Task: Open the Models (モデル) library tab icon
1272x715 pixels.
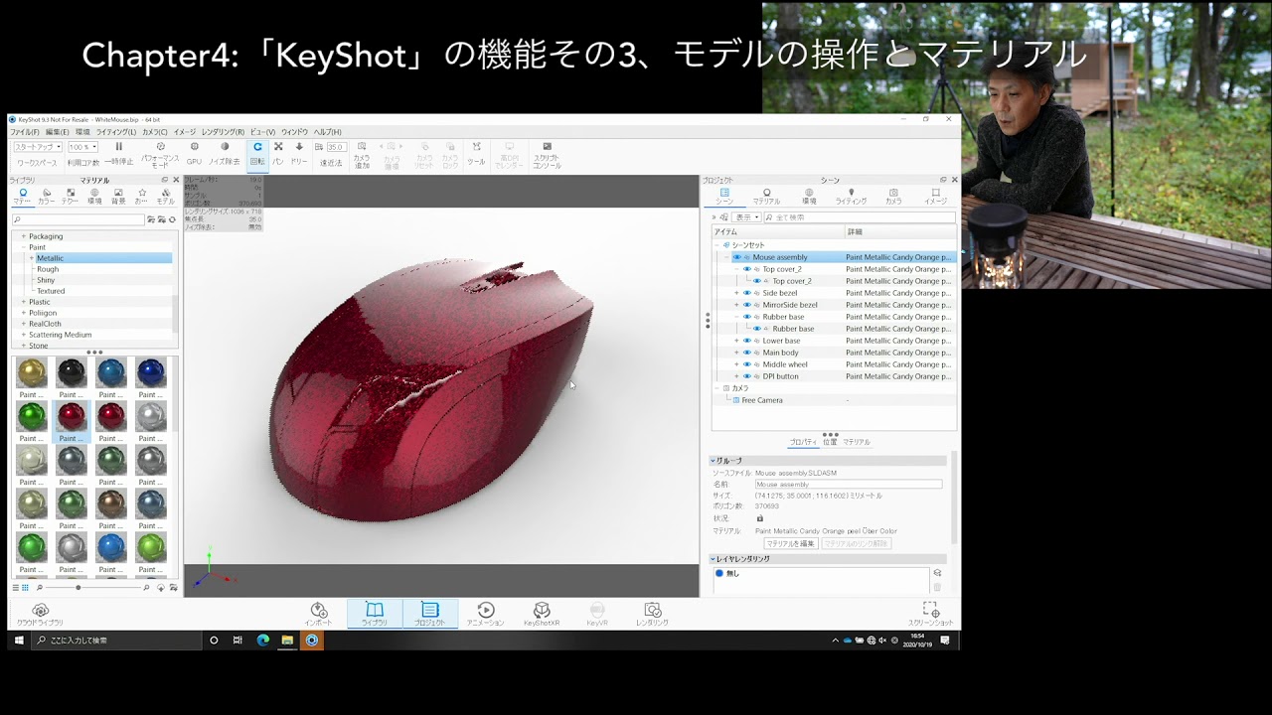Action: pyautogui.click(x=165, y=193)
